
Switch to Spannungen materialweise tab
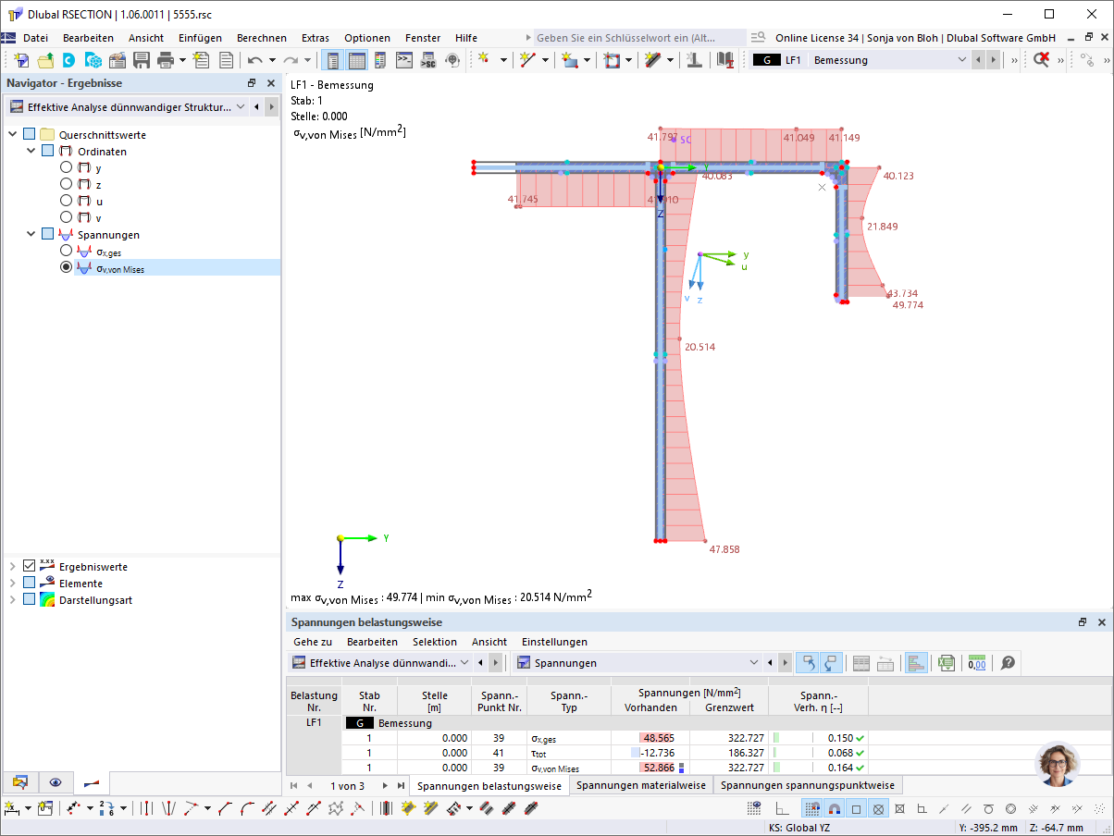click(x=641, y=785)
